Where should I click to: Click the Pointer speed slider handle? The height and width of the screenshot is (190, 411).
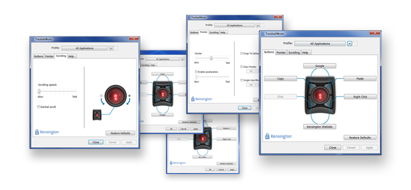coord(211,58)
